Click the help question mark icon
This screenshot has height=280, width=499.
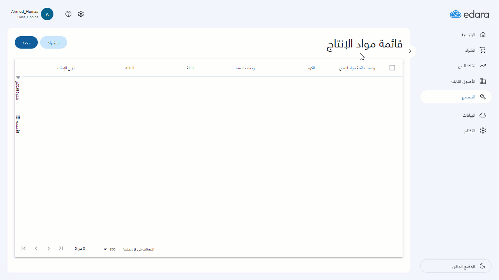69,14
